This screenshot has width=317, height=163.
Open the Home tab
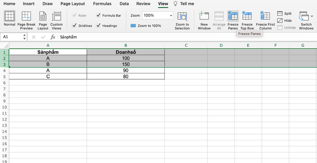[x=10, y=4]
